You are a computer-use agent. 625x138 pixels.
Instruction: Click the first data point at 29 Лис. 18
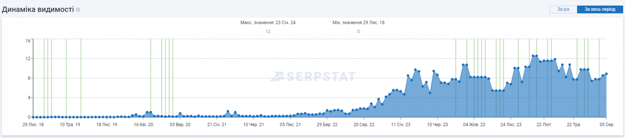click(33, 117)
